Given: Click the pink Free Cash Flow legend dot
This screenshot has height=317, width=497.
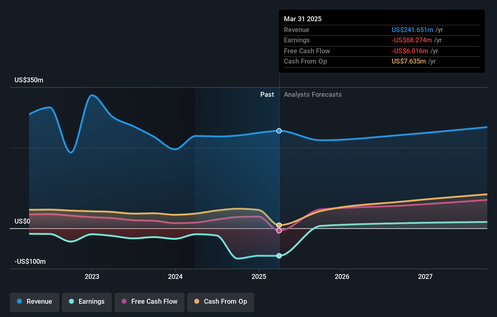Looking at the screenshot, I should coord(124,301).
